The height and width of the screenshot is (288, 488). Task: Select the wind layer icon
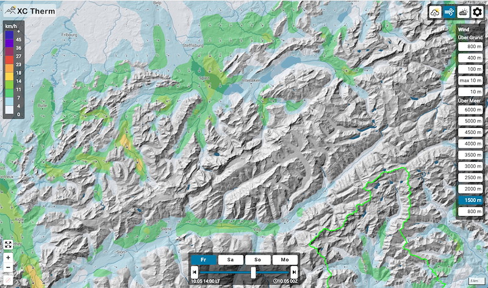pos(450,12)
